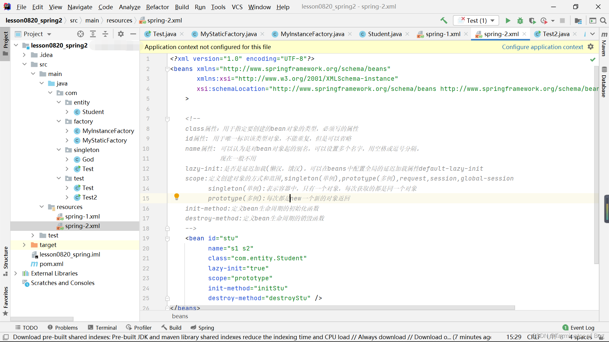609x342 pixels.
Task: Click Configure application context link
Action: point(542,47)
